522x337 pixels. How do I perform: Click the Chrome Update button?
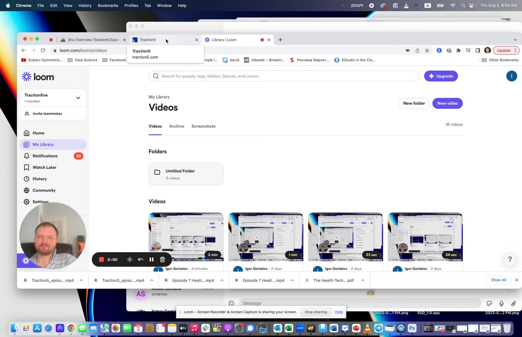[x=506, y=50]
